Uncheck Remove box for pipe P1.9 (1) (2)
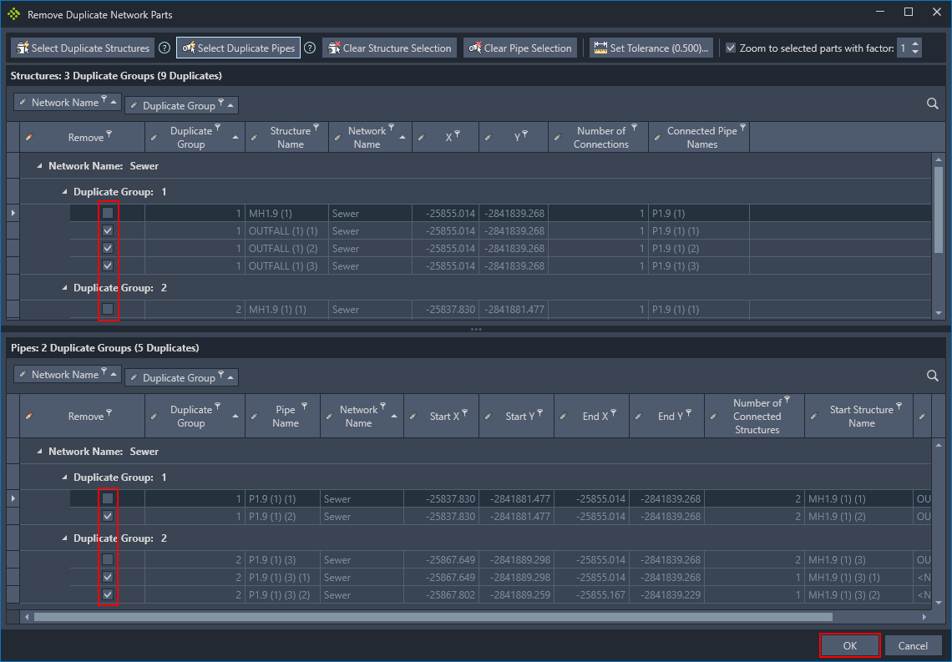This screenshot has height=662, width=952. [x=108, y=516]
